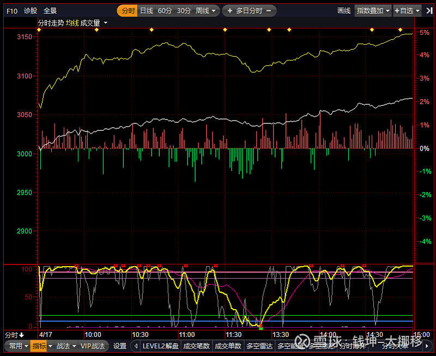Select the 60分 timeframe tab
The image size is (436, 356).
tap(165, 11)
